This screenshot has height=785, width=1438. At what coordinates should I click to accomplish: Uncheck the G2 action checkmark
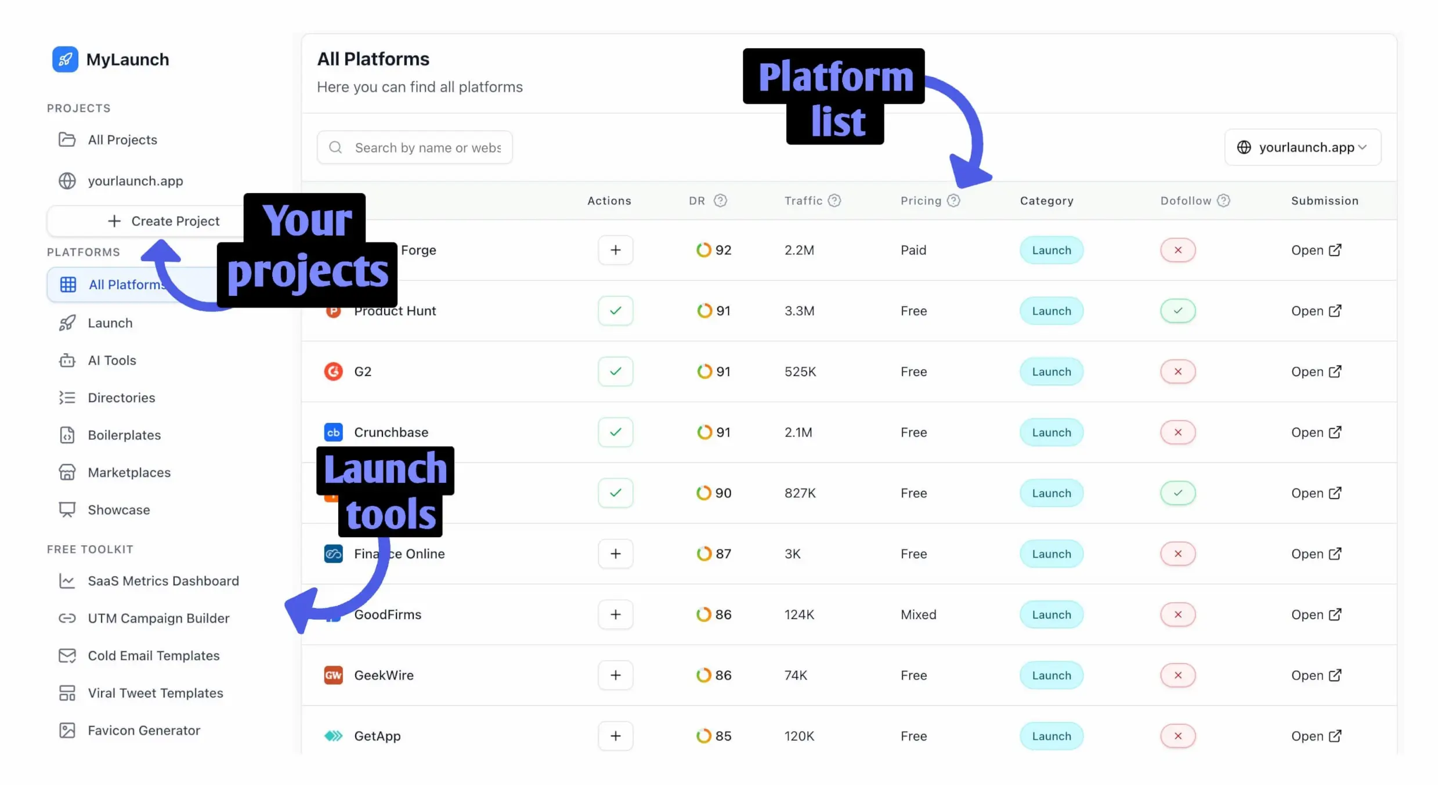(615, 371)
